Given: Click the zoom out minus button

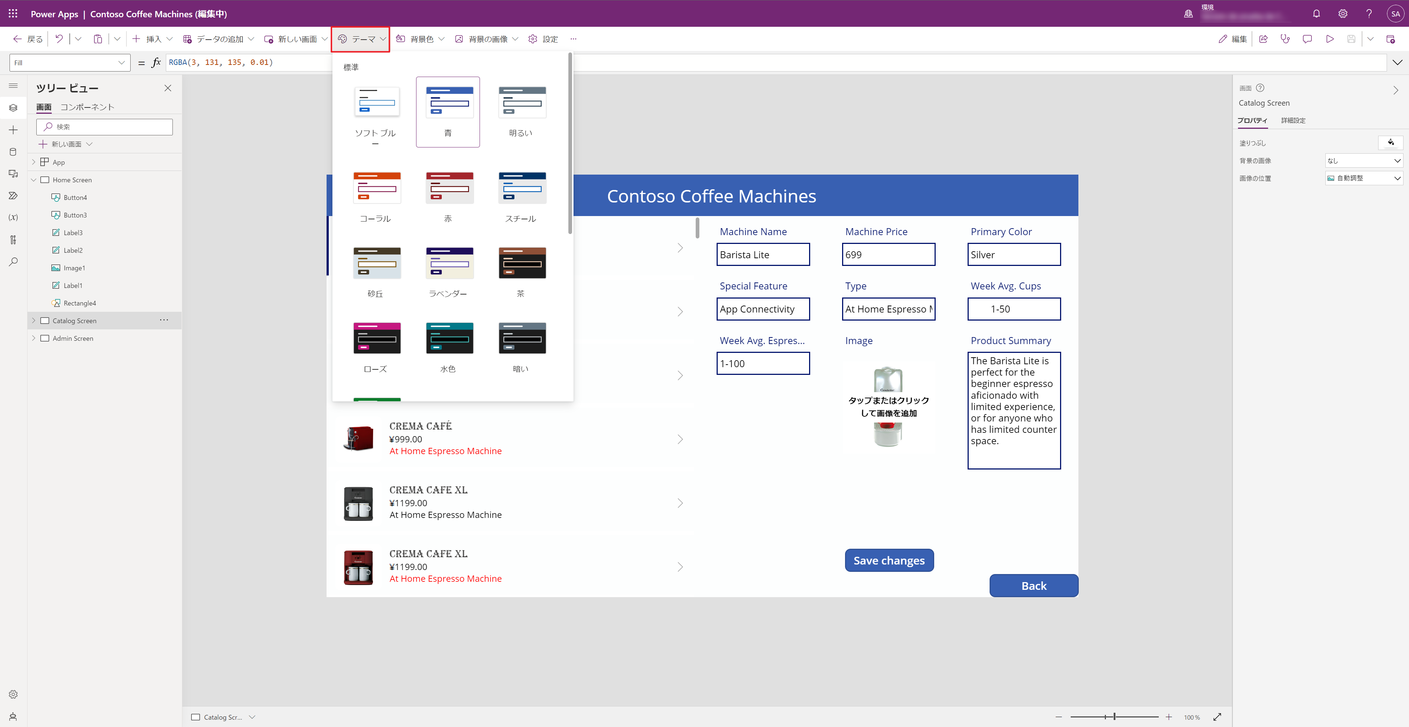Looking at the screenshot, I should click(x=1058, y=717).
